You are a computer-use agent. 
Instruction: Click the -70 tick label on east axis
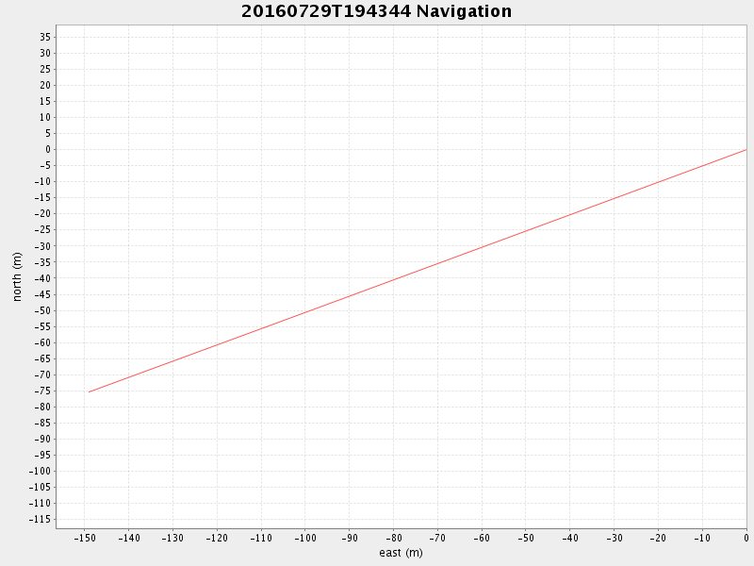[437, 538]
